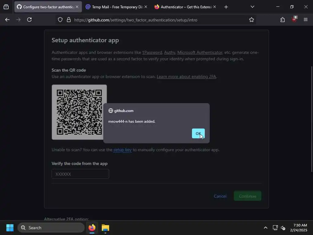Close the Authenticator extension tab
The image size is (313, 235).
(214, 7)
